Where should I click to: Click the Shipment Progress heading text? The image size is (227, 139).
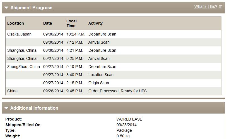(x=32, y=8)
